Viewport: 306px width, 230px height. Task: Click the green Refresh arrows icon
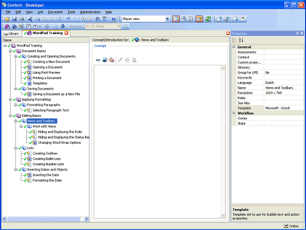pyautogui.click(x=208, y=19)
